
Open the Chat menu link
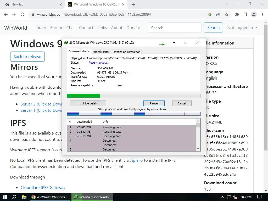(x=71, y=28)
